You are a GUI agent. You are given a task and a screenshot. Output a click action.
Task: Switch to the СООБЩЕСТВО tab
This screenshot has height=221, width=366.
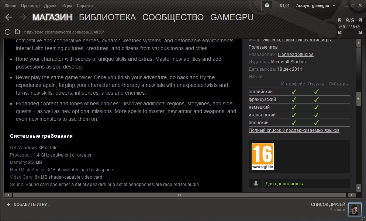[x=173, y=17]
